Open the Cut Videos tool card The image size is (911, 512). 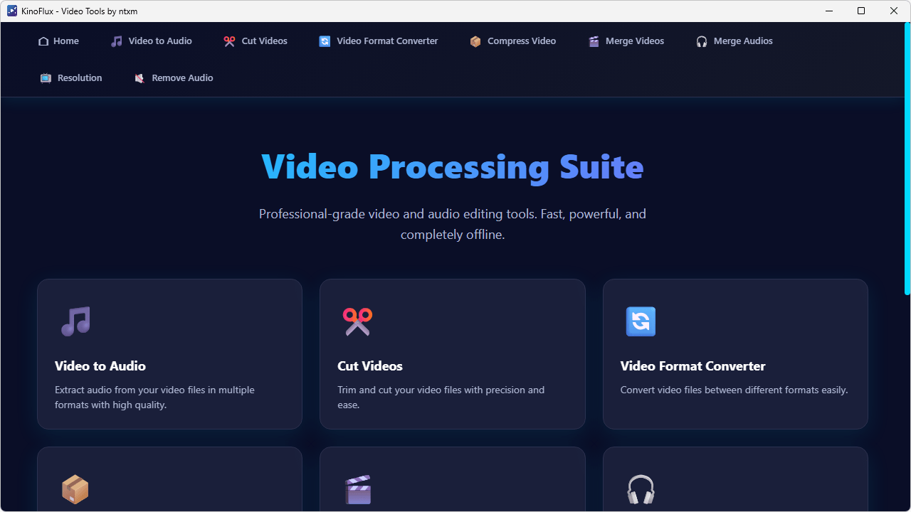(x=452, y=353)
